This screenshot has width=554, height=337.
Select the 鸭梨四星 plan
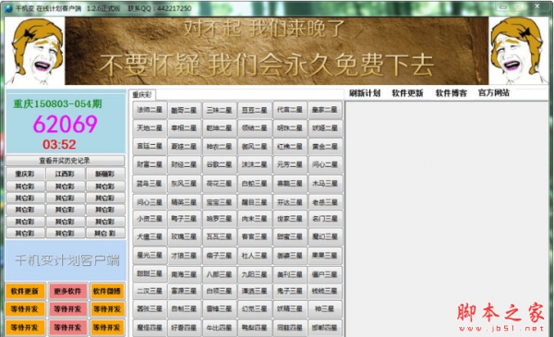pyautogui.click(x=255, y=328)
